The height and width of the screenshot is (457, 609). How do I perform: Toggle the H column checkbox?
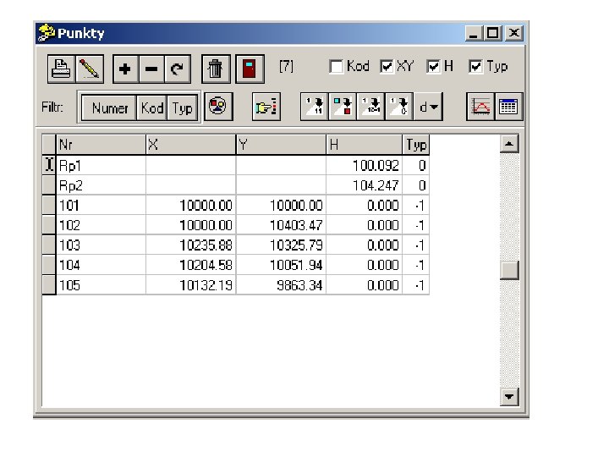pos(433,67)
